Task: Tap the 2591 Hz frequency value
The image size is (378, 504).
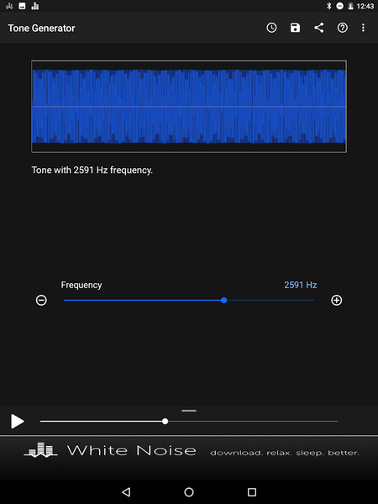Action: click(301, 285)
